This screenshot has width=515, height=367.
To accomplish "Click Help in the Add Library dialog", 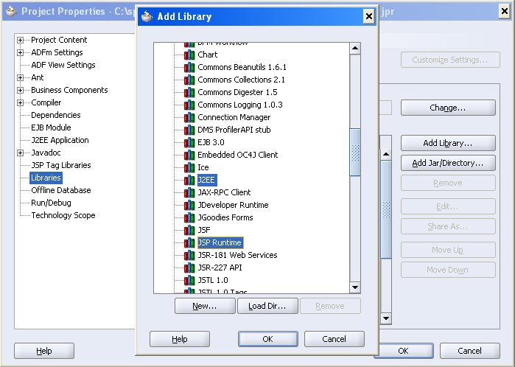I will pos(180,339).
